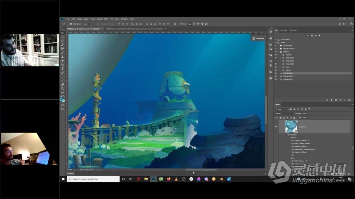This screenshot has width=355, height=199.
Task: Select the Horizontal Type tool
Action: point(62,69)
